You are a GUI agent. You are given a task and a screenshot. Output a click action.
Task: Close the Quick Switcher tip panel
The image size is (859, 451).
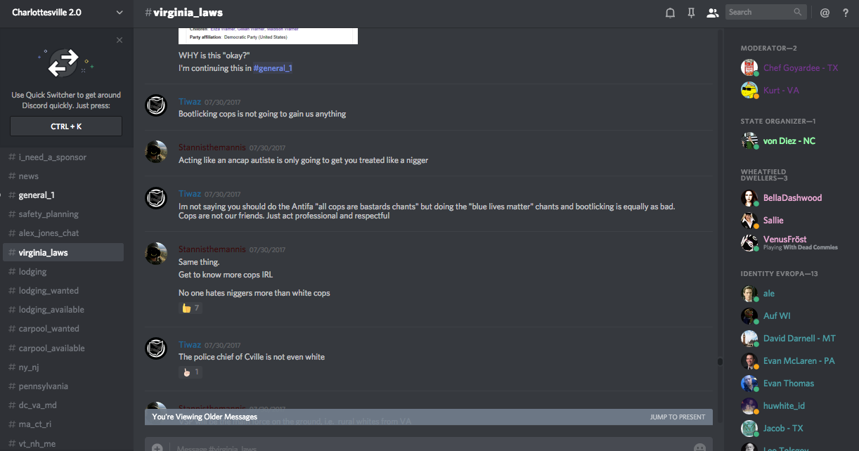pyautogui.click(x=120, y=41)
